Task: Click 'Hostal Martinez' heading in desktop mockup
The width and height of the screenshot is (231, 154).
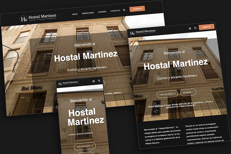Action: (x=86, y=56)
